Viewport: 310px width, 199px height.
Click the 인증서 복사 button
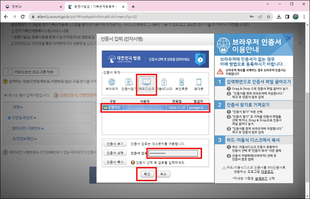pyautogui.click(x=115, y=162)
